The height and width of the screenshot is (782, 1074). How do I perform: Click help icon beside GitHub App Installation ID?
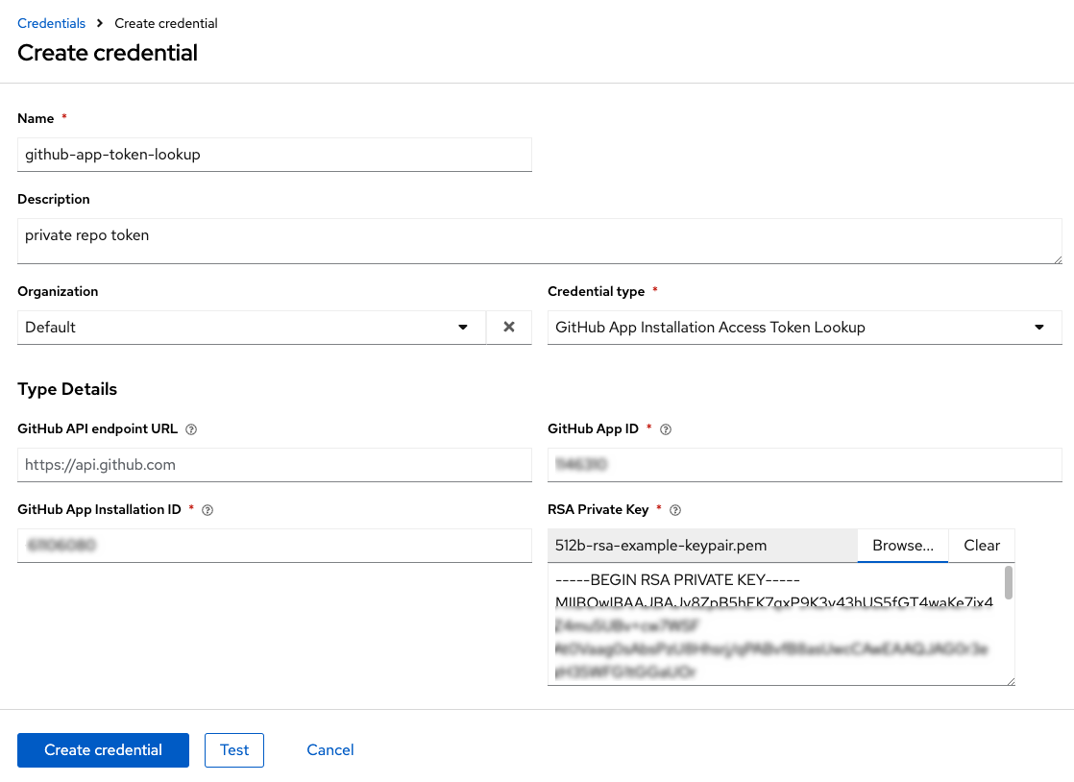coord(207,510)
